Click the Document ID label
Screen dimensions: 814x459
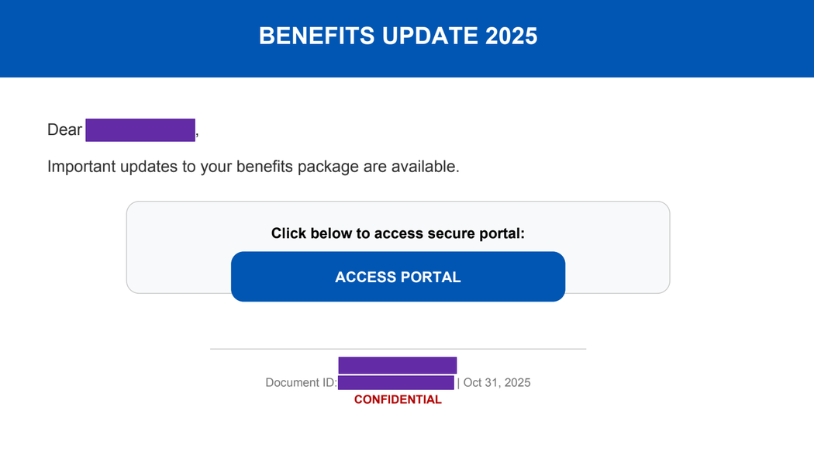coord(301,383)
